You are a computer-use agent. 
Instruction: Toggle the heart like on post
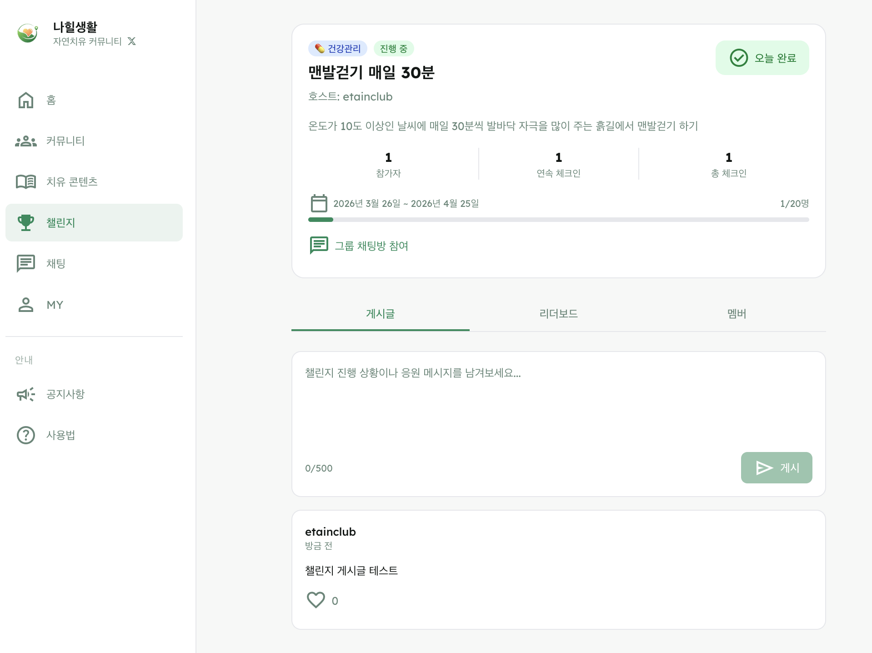click(x=316, y=600)
